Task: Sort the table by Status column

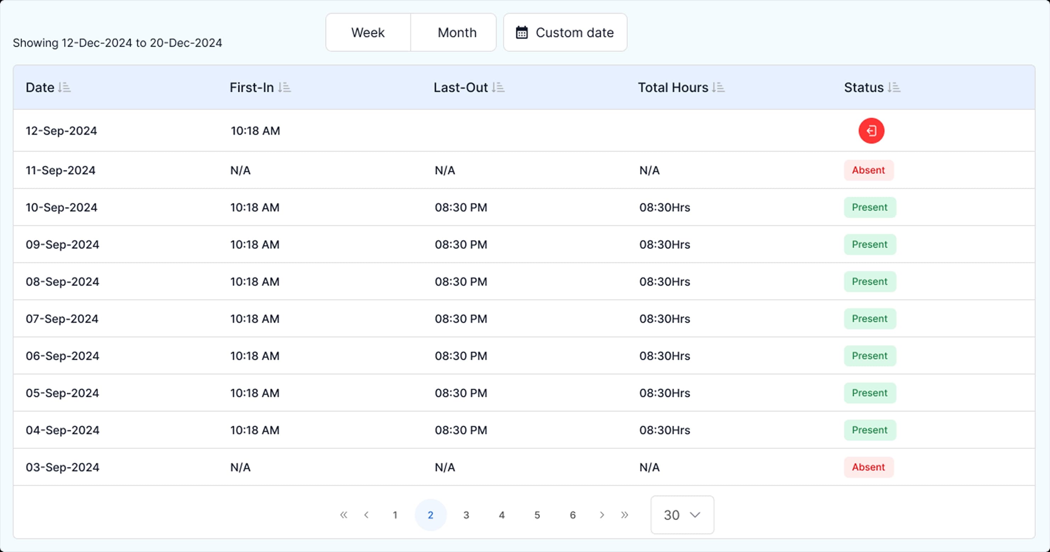Action: click(893, 87)
